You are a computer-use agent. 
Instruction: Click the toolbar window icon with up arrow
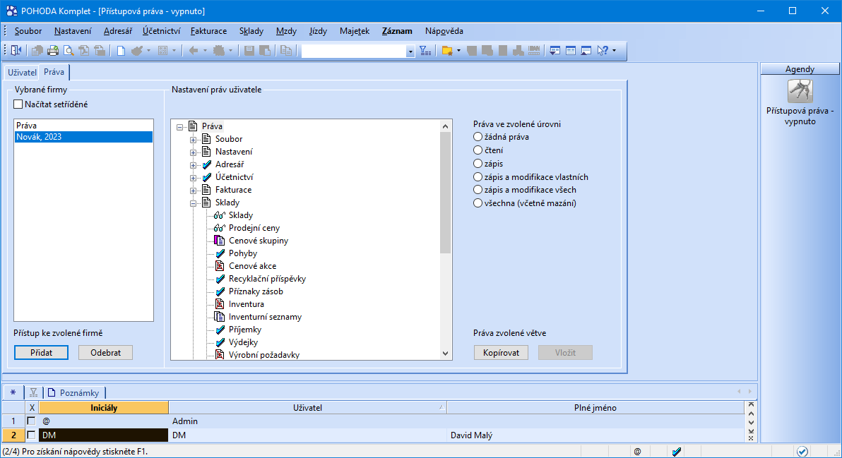586,50
